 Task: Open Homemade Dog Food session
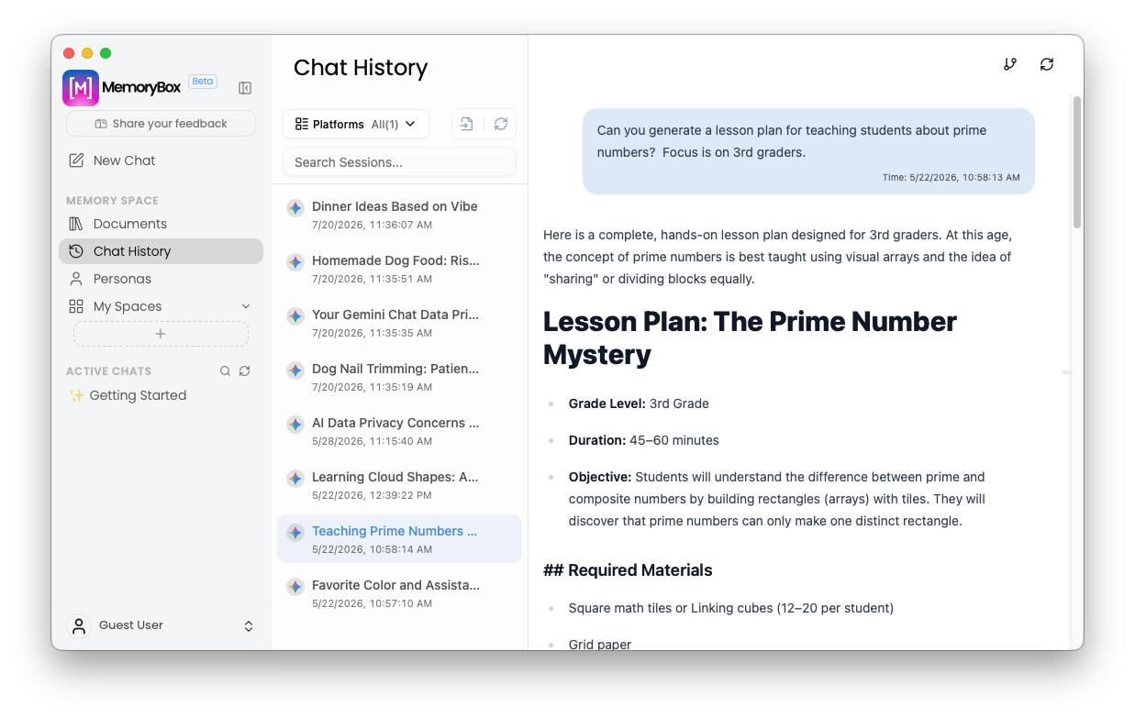[x=399, y=269]
